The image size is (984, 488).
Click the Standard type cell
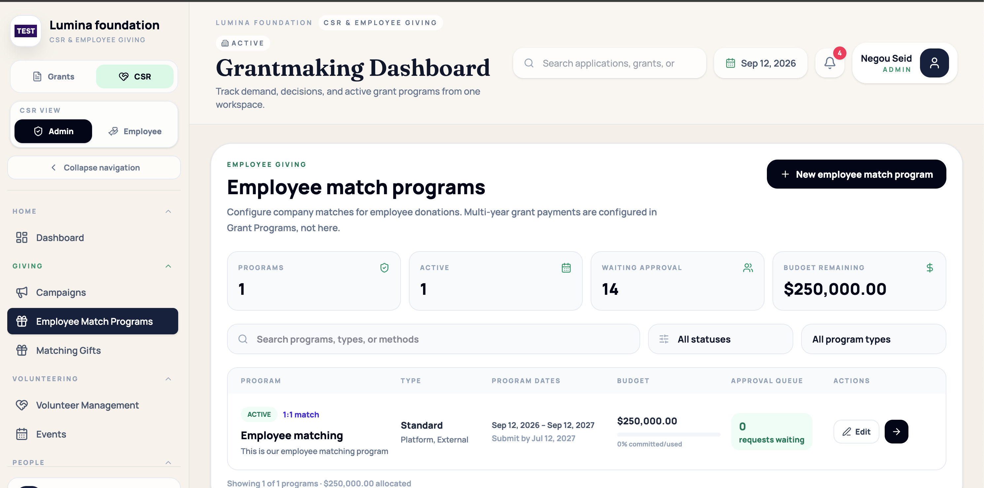[422, 425]
